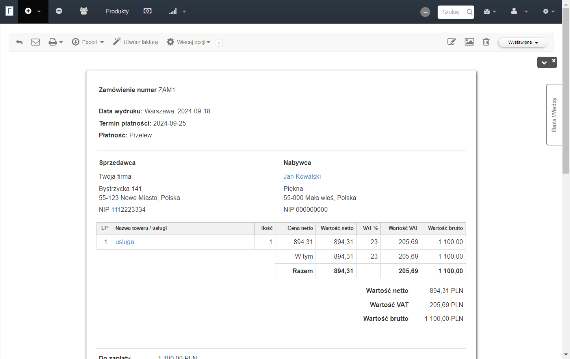Open the banknote payments icon
Viewport: 570px width, 359px height.
point(148,11)
